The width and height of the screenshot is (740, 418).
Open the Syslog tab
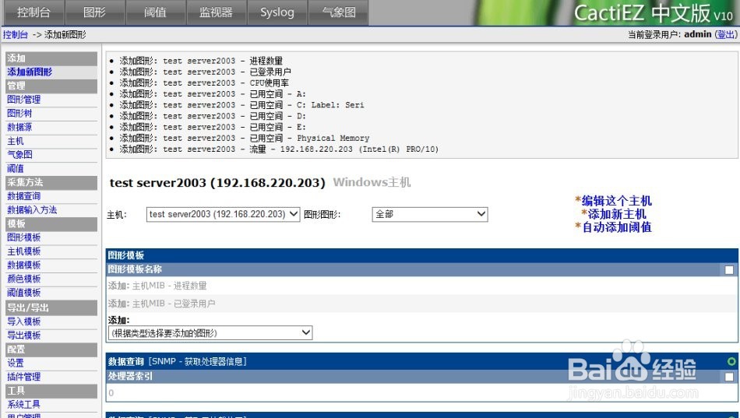[x=277, y=12]
